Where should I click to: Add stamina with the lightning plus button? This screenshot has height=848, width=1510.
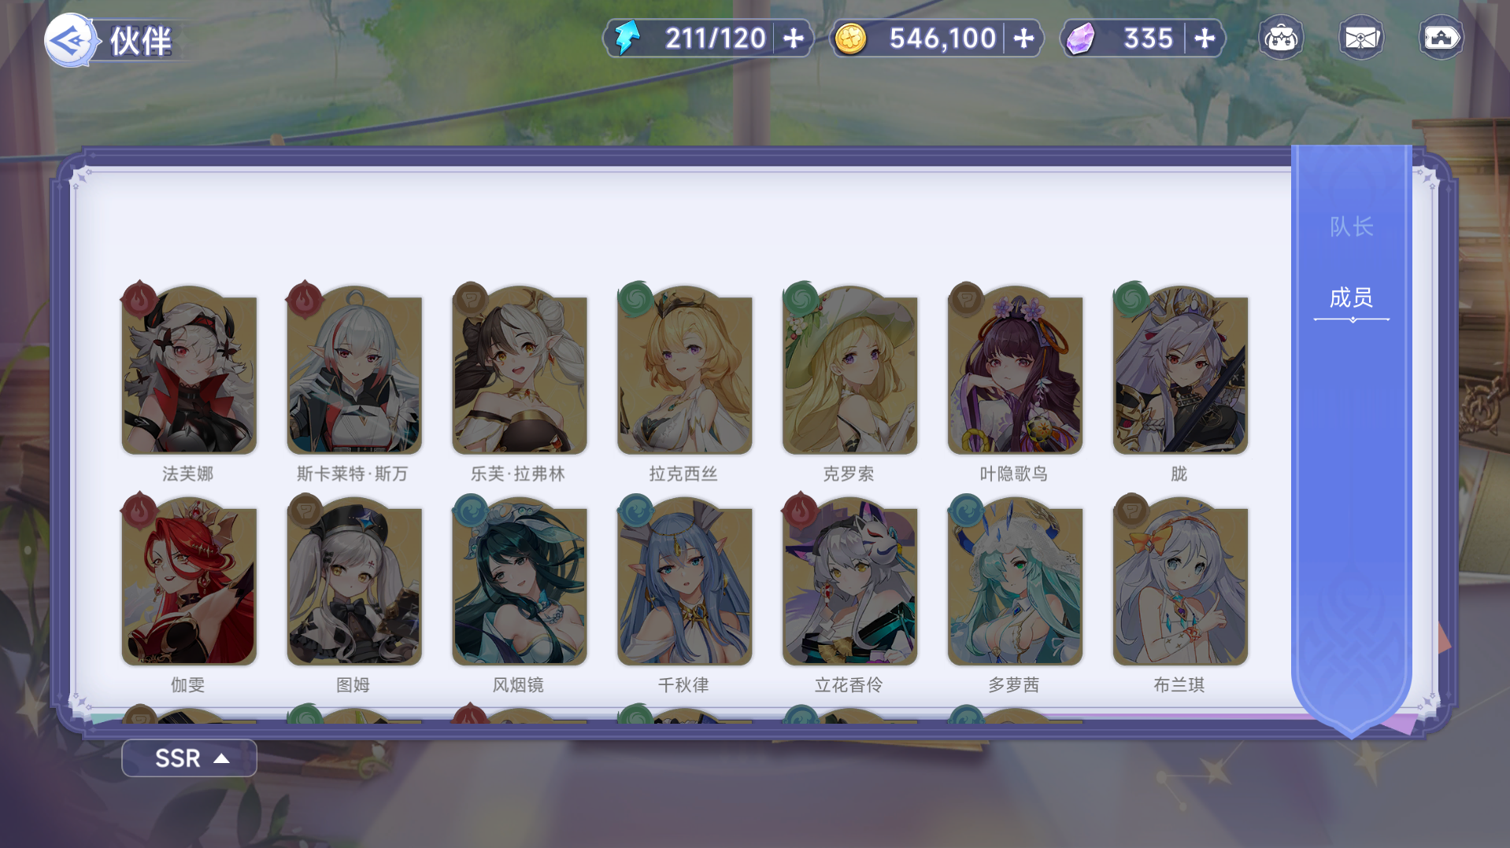(794, 39)
